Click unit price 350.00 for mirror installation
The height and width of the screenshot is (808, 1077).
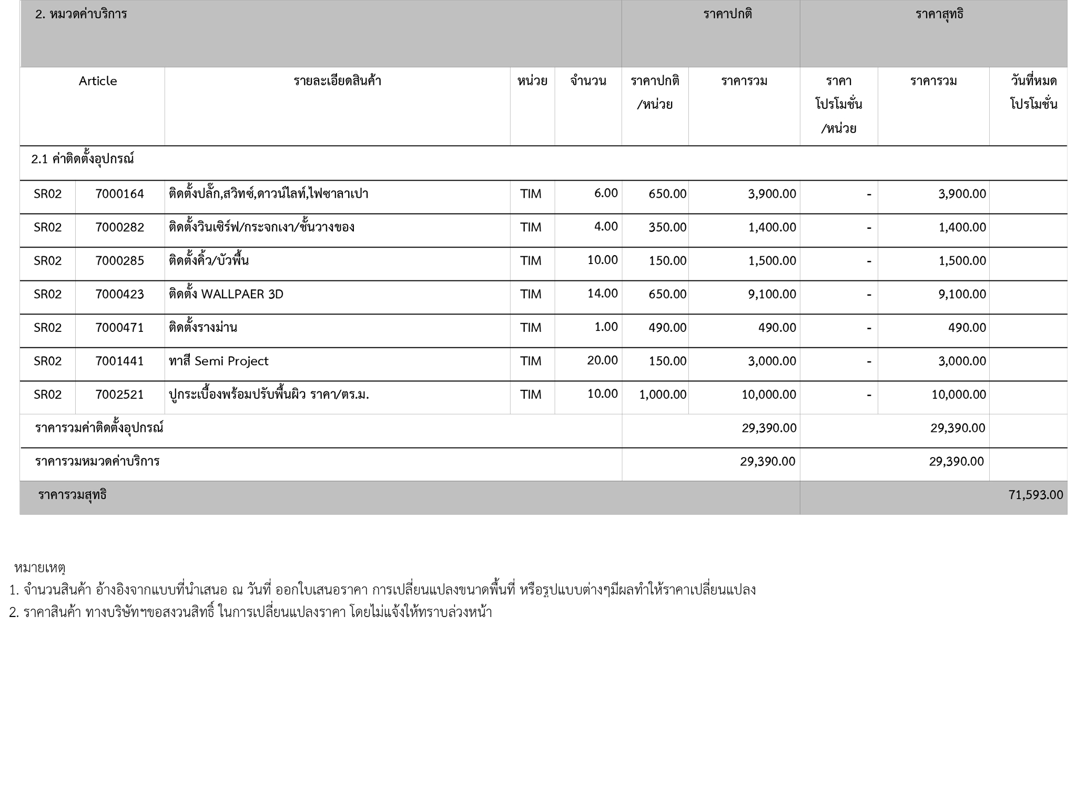point(667,227)
